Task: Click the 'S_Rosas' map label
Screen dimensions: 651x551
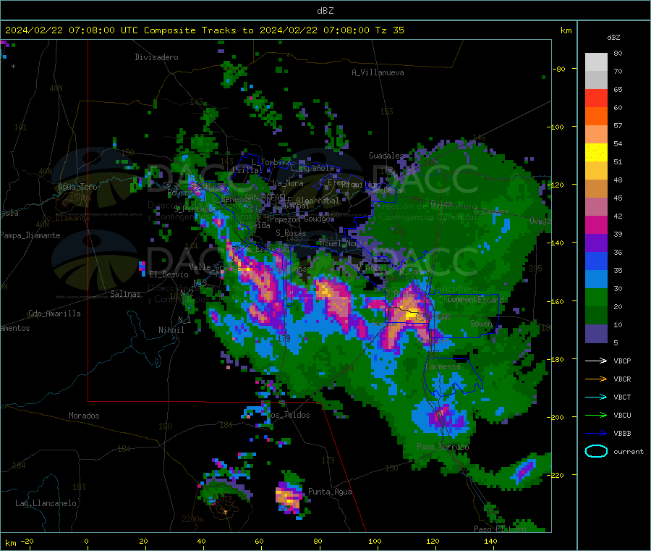Action: [291, 233]
